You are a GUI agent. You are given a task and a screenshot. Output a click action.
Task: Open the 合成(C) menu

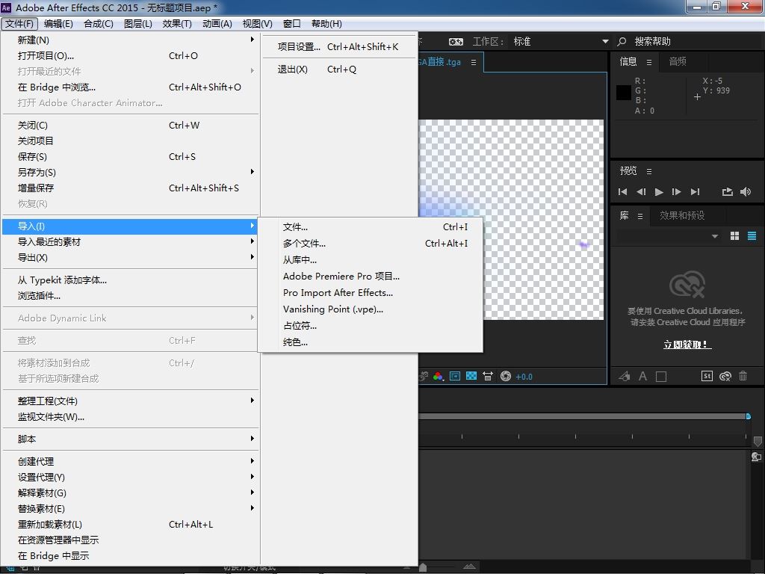[x=99, y=24]
